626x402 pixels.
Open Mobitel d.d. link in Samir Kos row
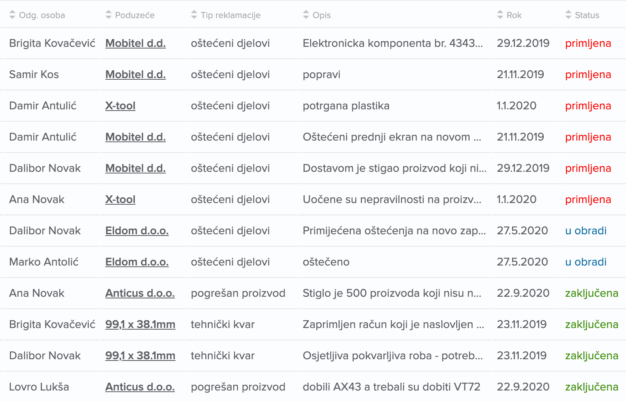coord(135,74)
